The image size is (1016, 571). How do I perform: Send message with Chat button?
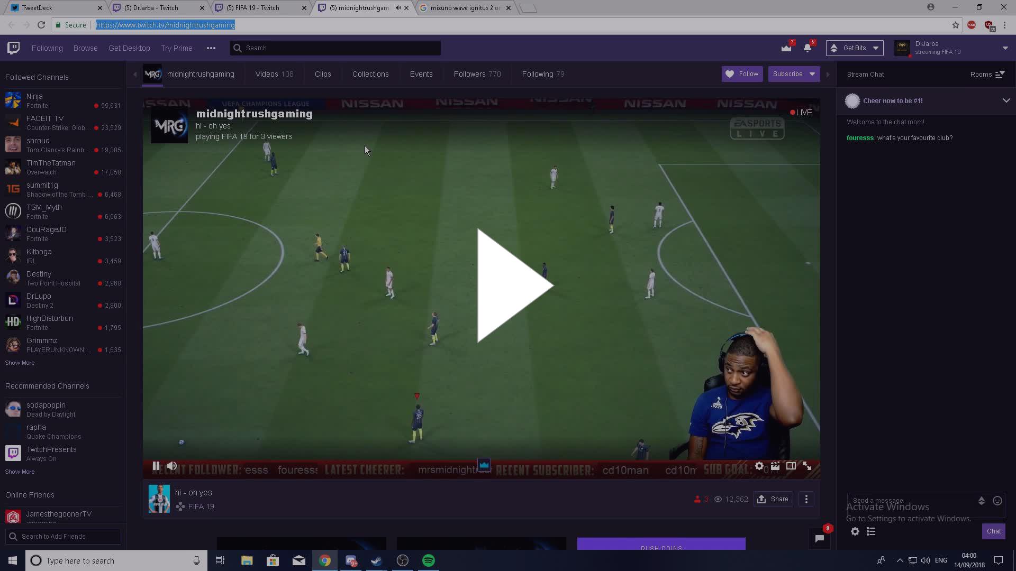pyautogui.click(x=994, y=531)
